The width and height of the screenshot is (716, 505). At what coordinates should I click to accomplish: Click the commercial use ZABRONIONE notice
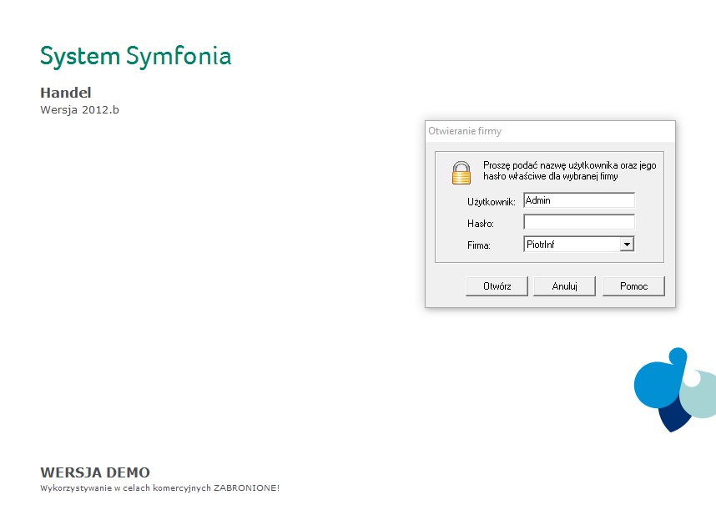pos(160,488)
